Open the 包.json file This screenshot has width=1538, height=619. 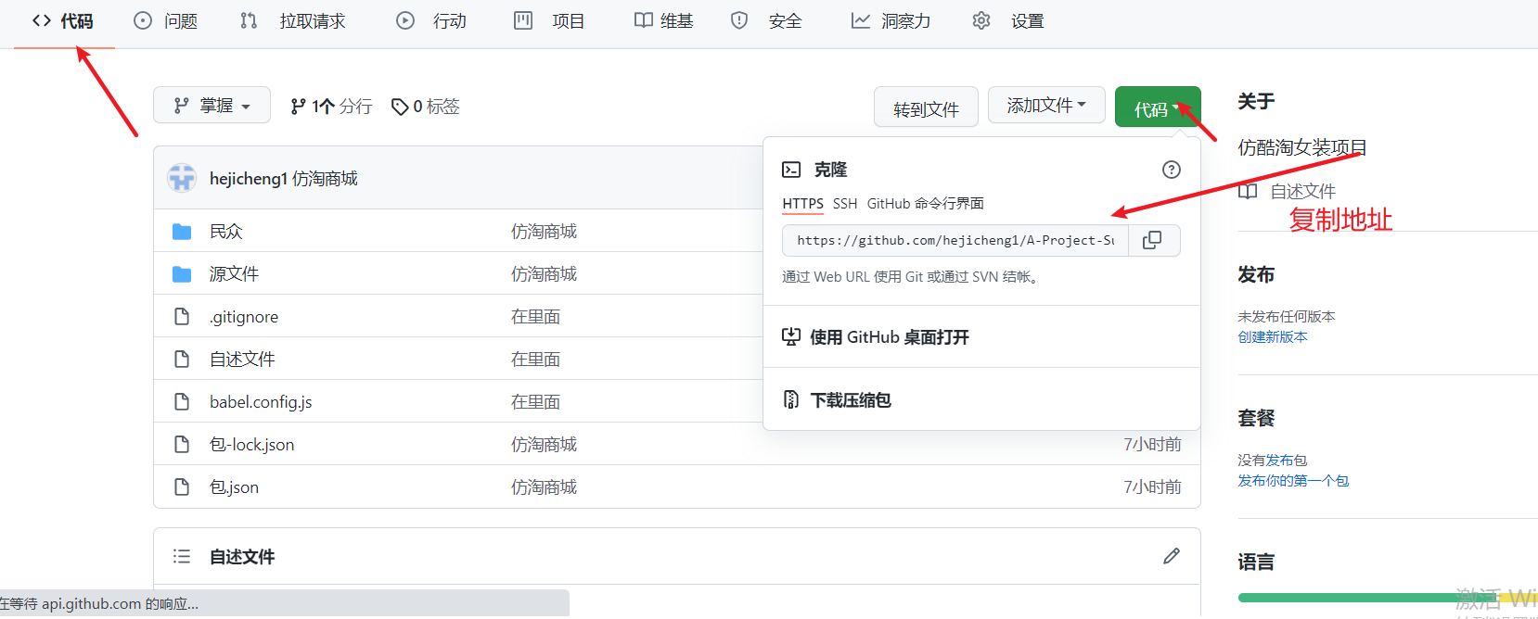click(x=234, y=486)
